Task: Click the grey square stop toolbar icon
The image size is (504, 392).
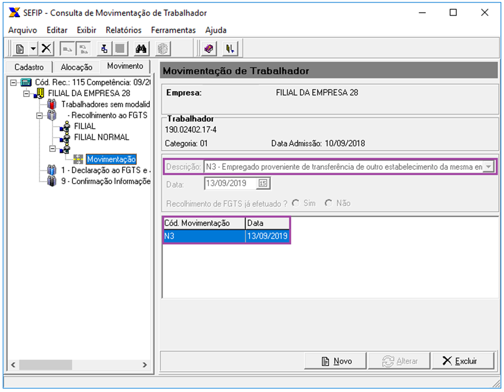Action: pos(120,49)
